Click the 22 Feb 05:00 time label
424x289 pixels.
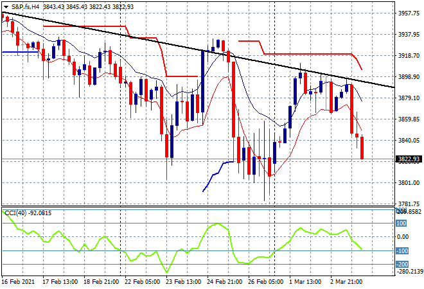pos(142,282)
